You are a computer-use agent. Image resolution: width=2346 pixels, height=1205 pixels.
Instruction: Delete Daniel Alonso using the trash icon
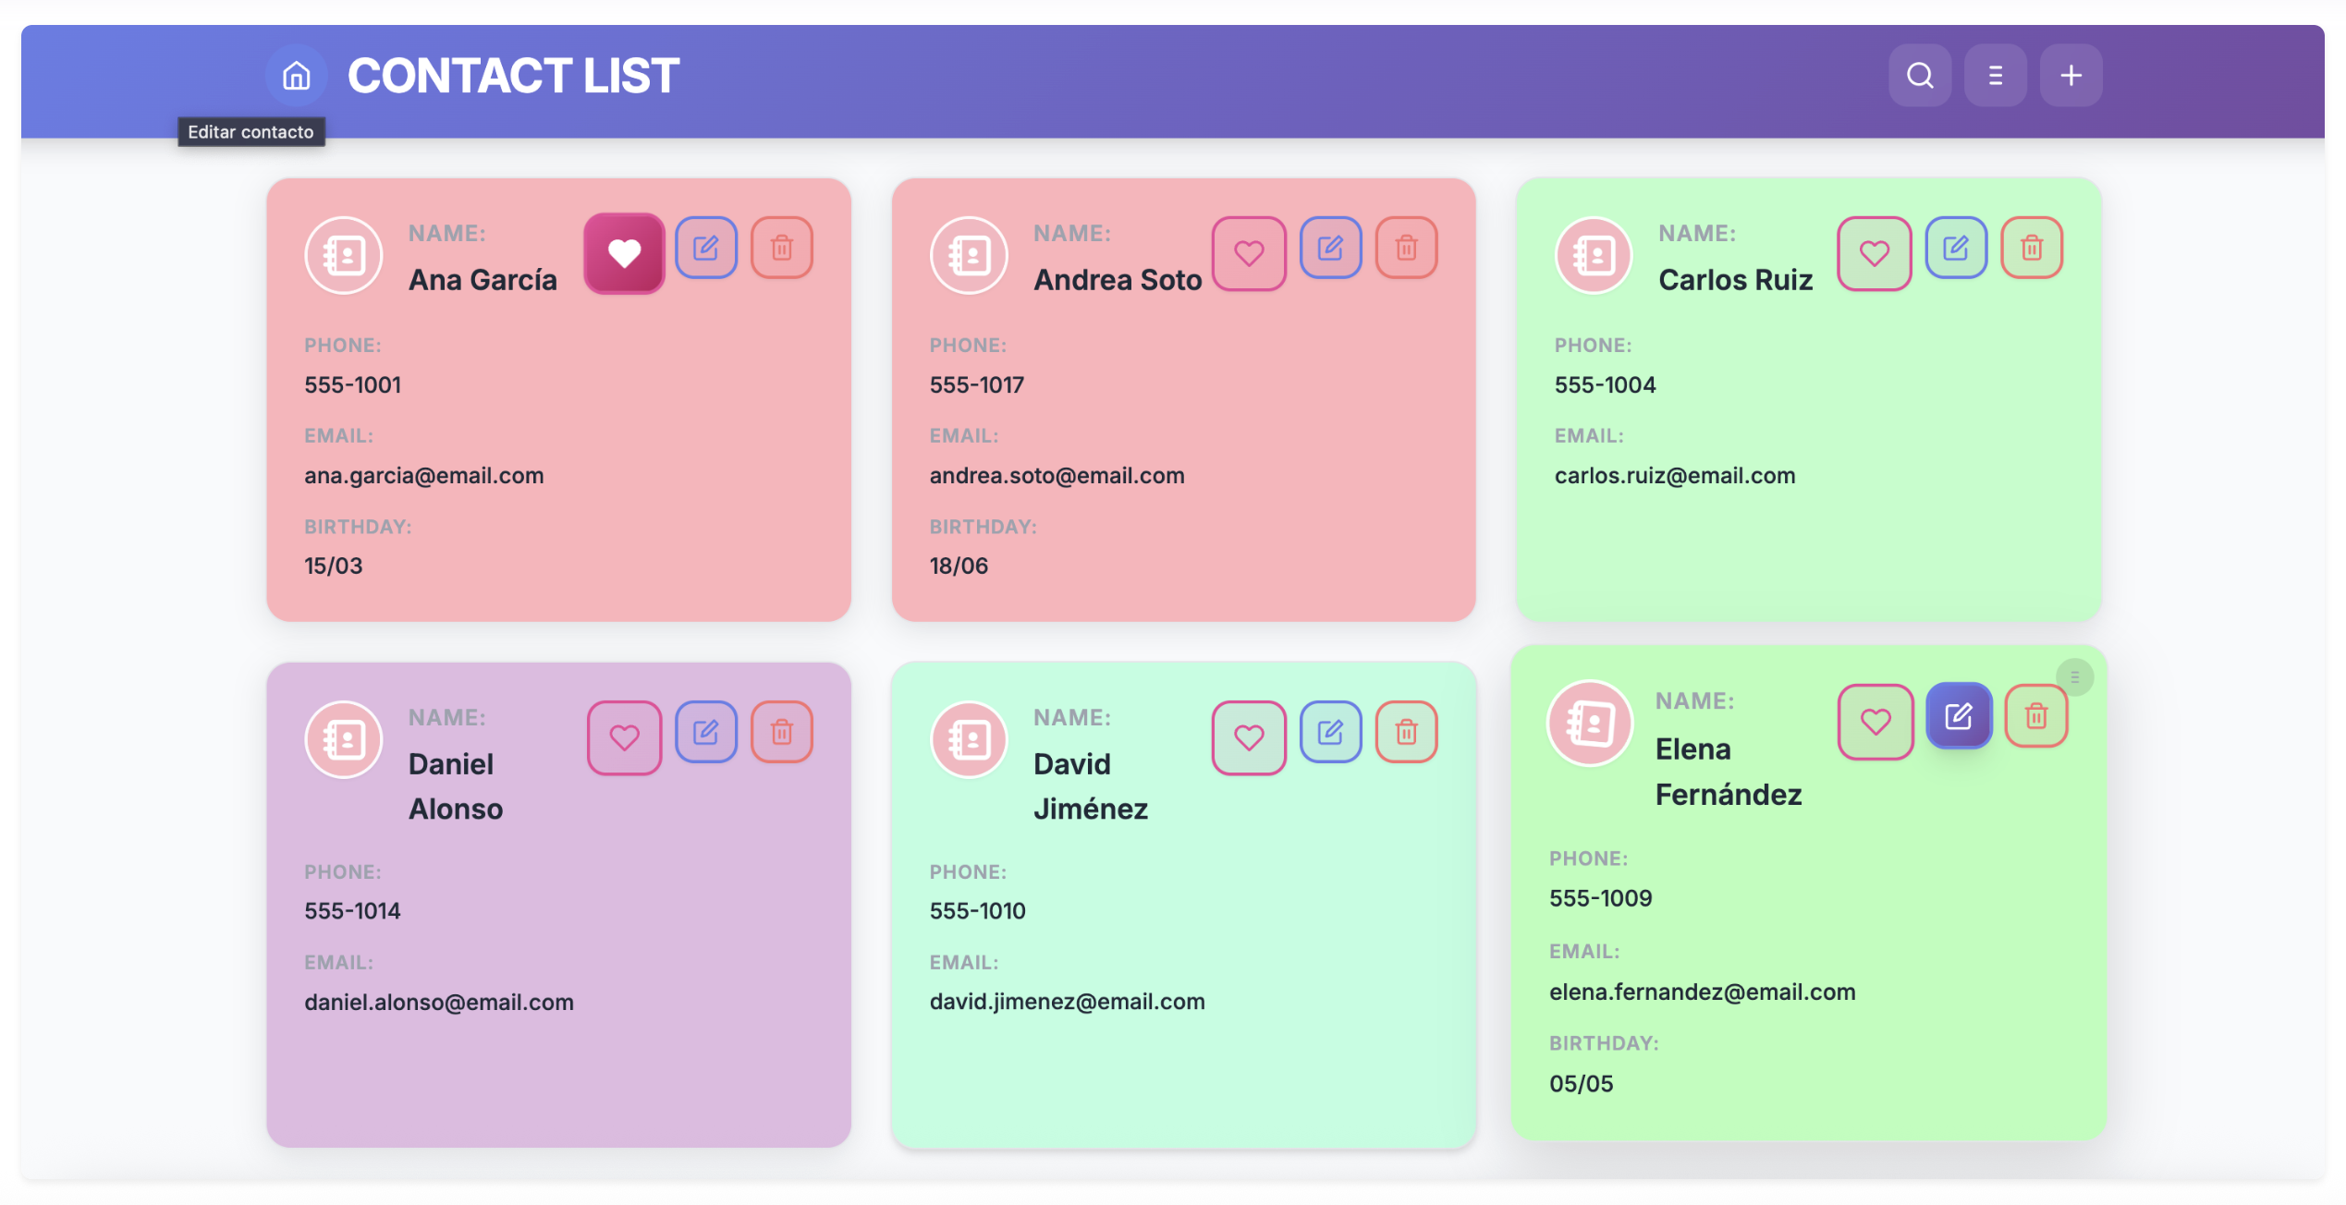(782, 731)
